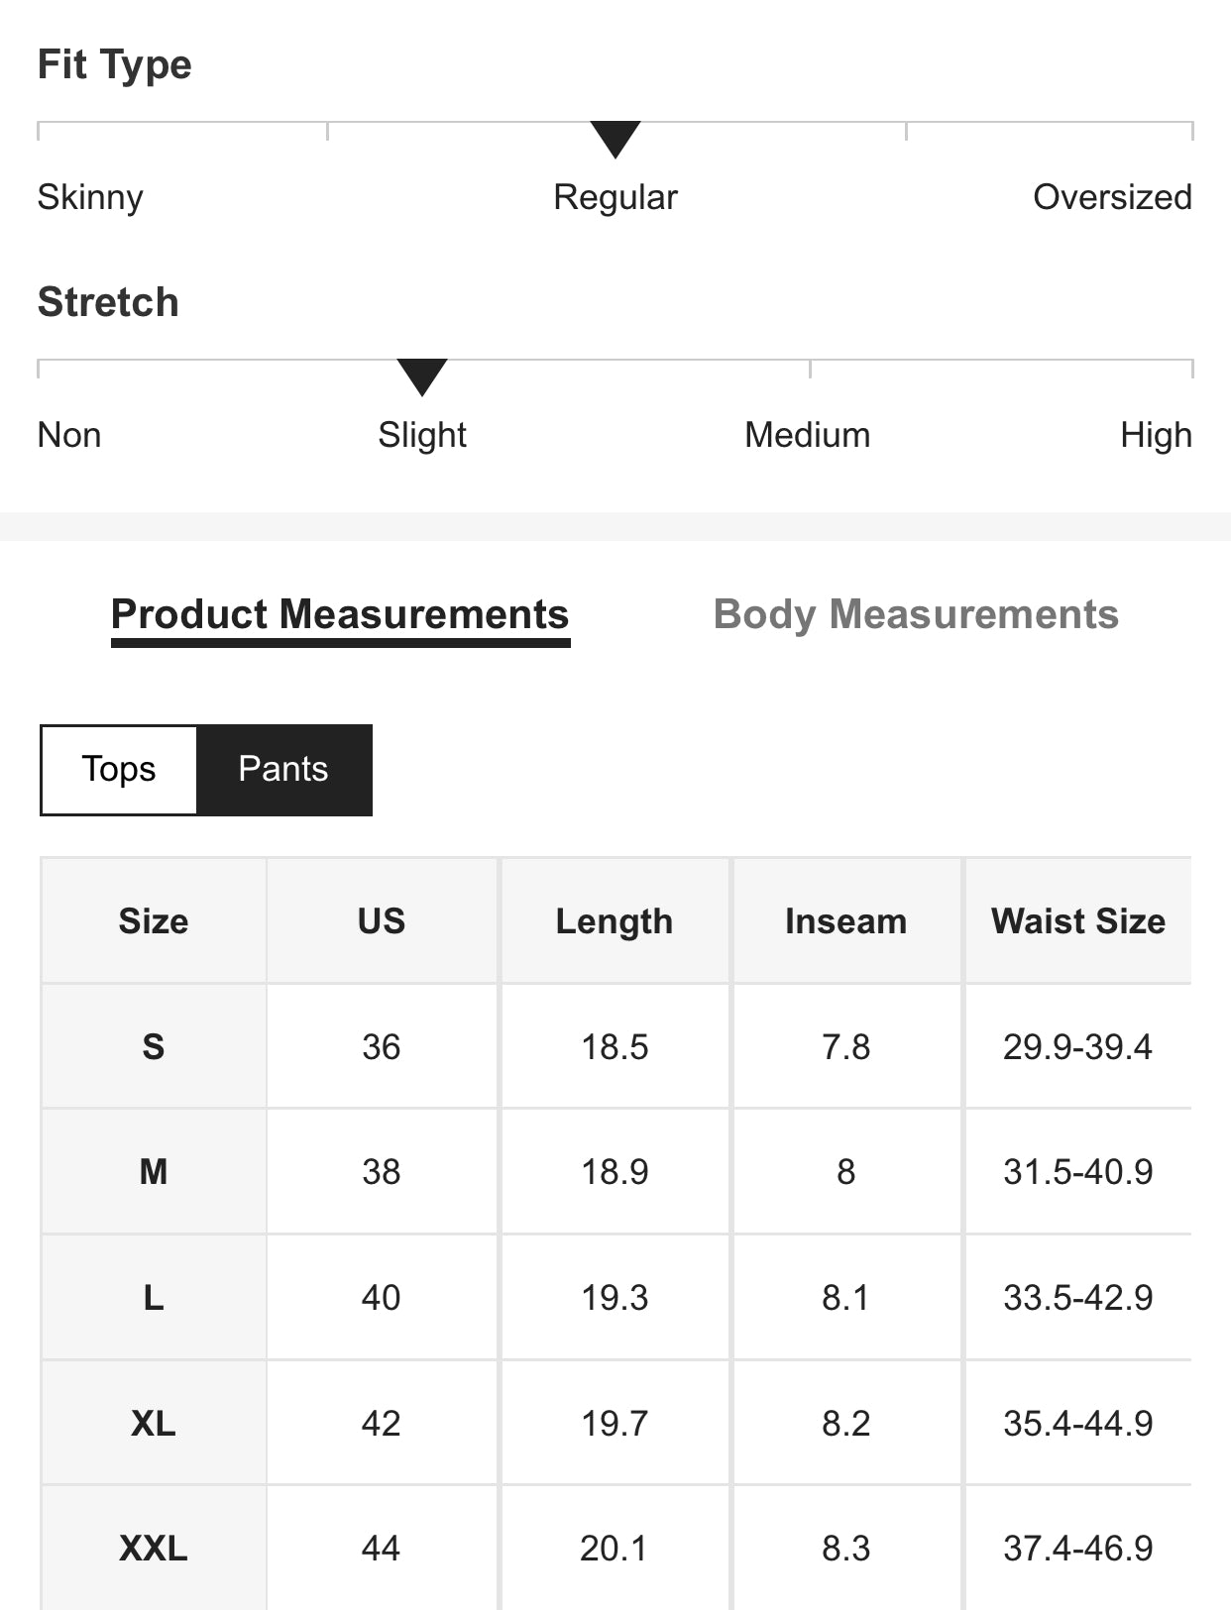Viewport: 1231px width, 1610px height.
Task: Select the Product Measurements tab
Action: (340, 614)
